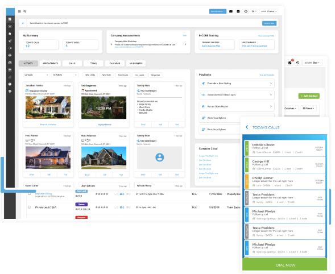The height and width of the screenshot is (274, 335).
Task: Open the Company filter dropdown
Action: tap(36, 75)
